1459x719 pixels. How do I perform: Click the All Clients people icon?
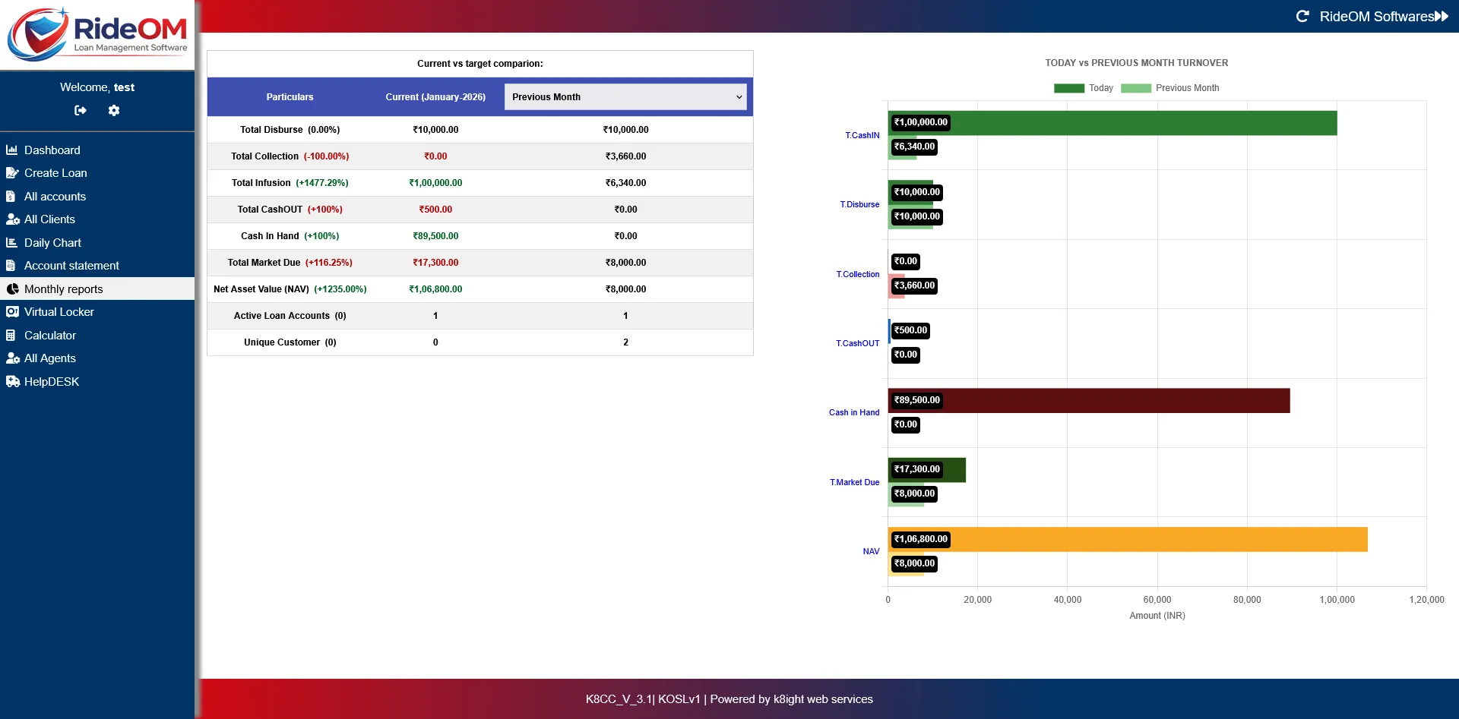click(x=13, y=219)
